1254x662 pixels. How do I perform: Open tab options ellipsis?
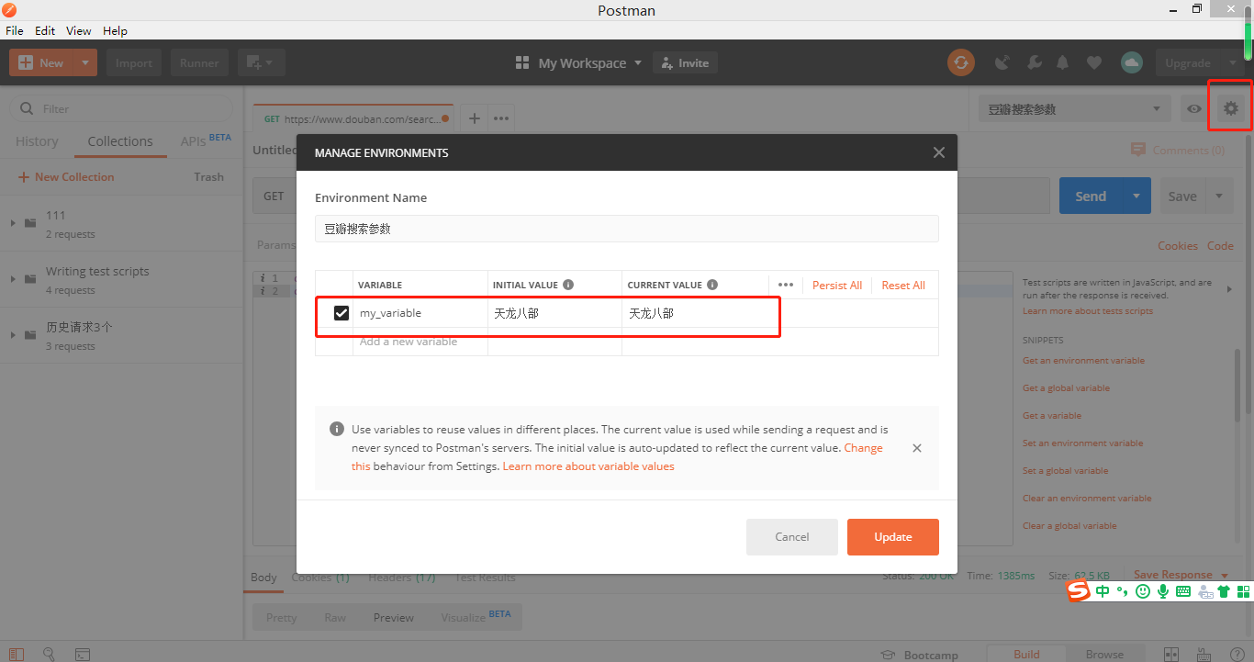pyautogui.click(x=500, y=118)
